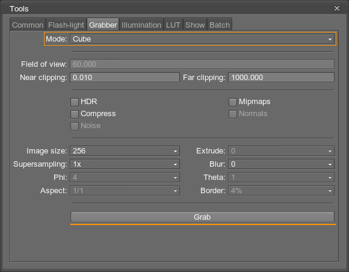The image size is (349, 272).
Task: Click the Normals checkbox
Action: point(233,114)
